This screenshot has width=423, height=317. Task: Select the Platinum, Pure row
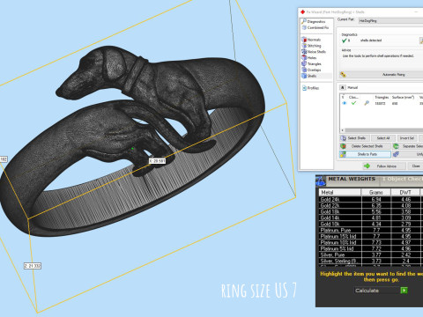click(x=370, y=230)
